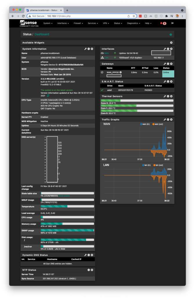Open Gateways widget settings wrench
Image resolution: width=195 pixels, height=298 pixels.
(165, 64)
